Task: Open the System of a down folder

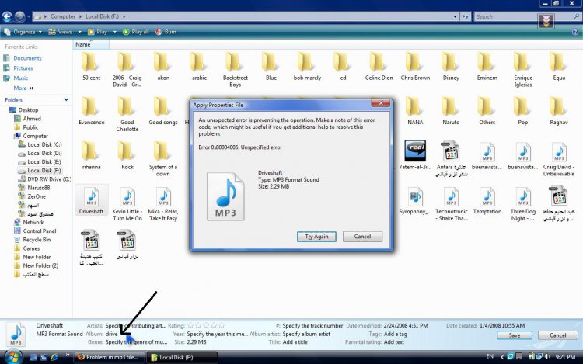Action: (163, 159)
